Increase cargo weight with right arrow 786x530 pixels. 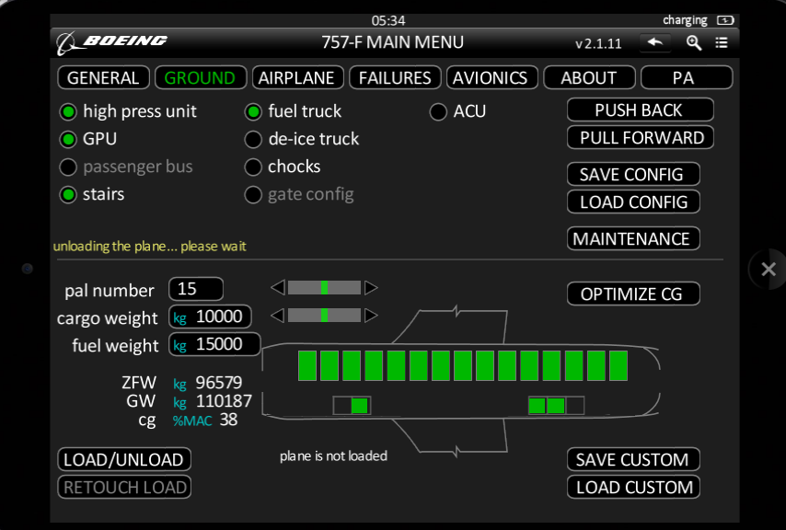tap(371, 315)
